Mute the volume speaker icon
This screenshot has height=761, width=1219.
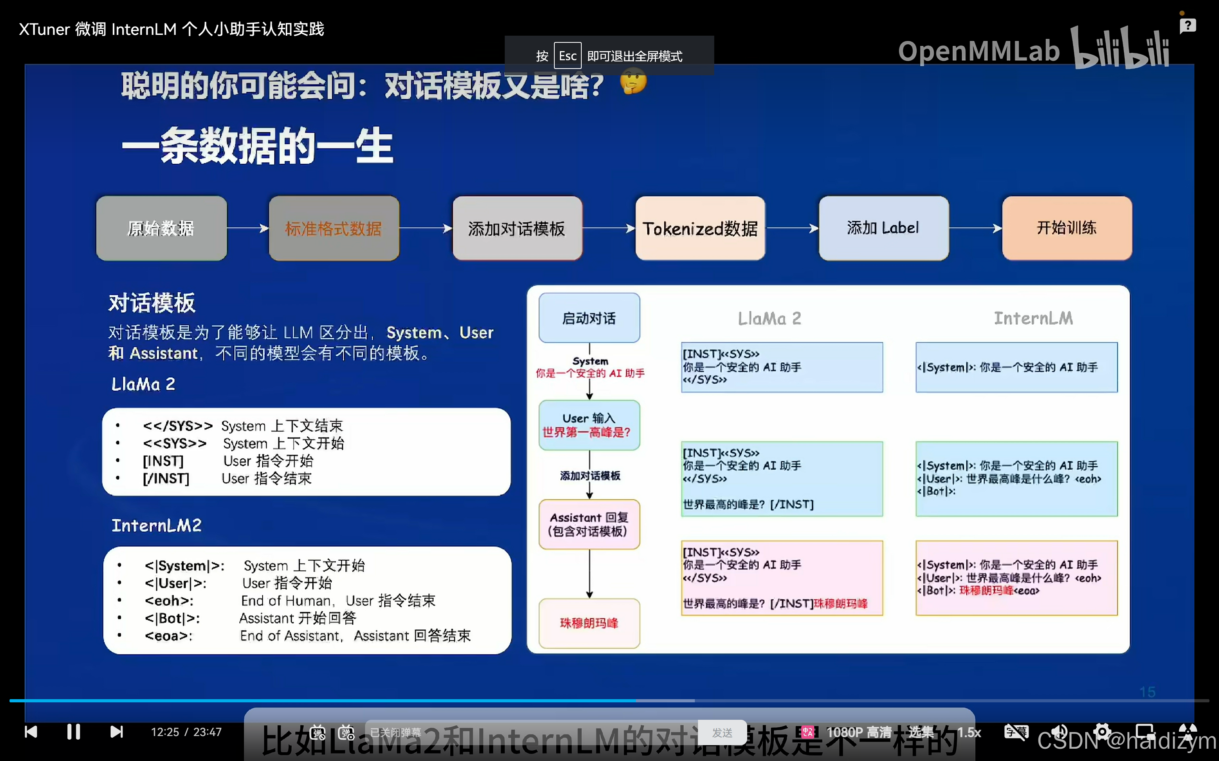point(1059,731)
